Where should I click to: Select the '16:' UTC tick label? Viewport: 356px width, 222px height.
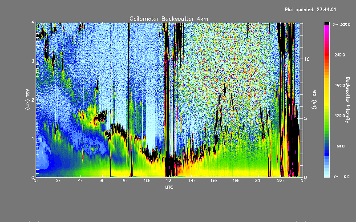[x=214, y=181]
